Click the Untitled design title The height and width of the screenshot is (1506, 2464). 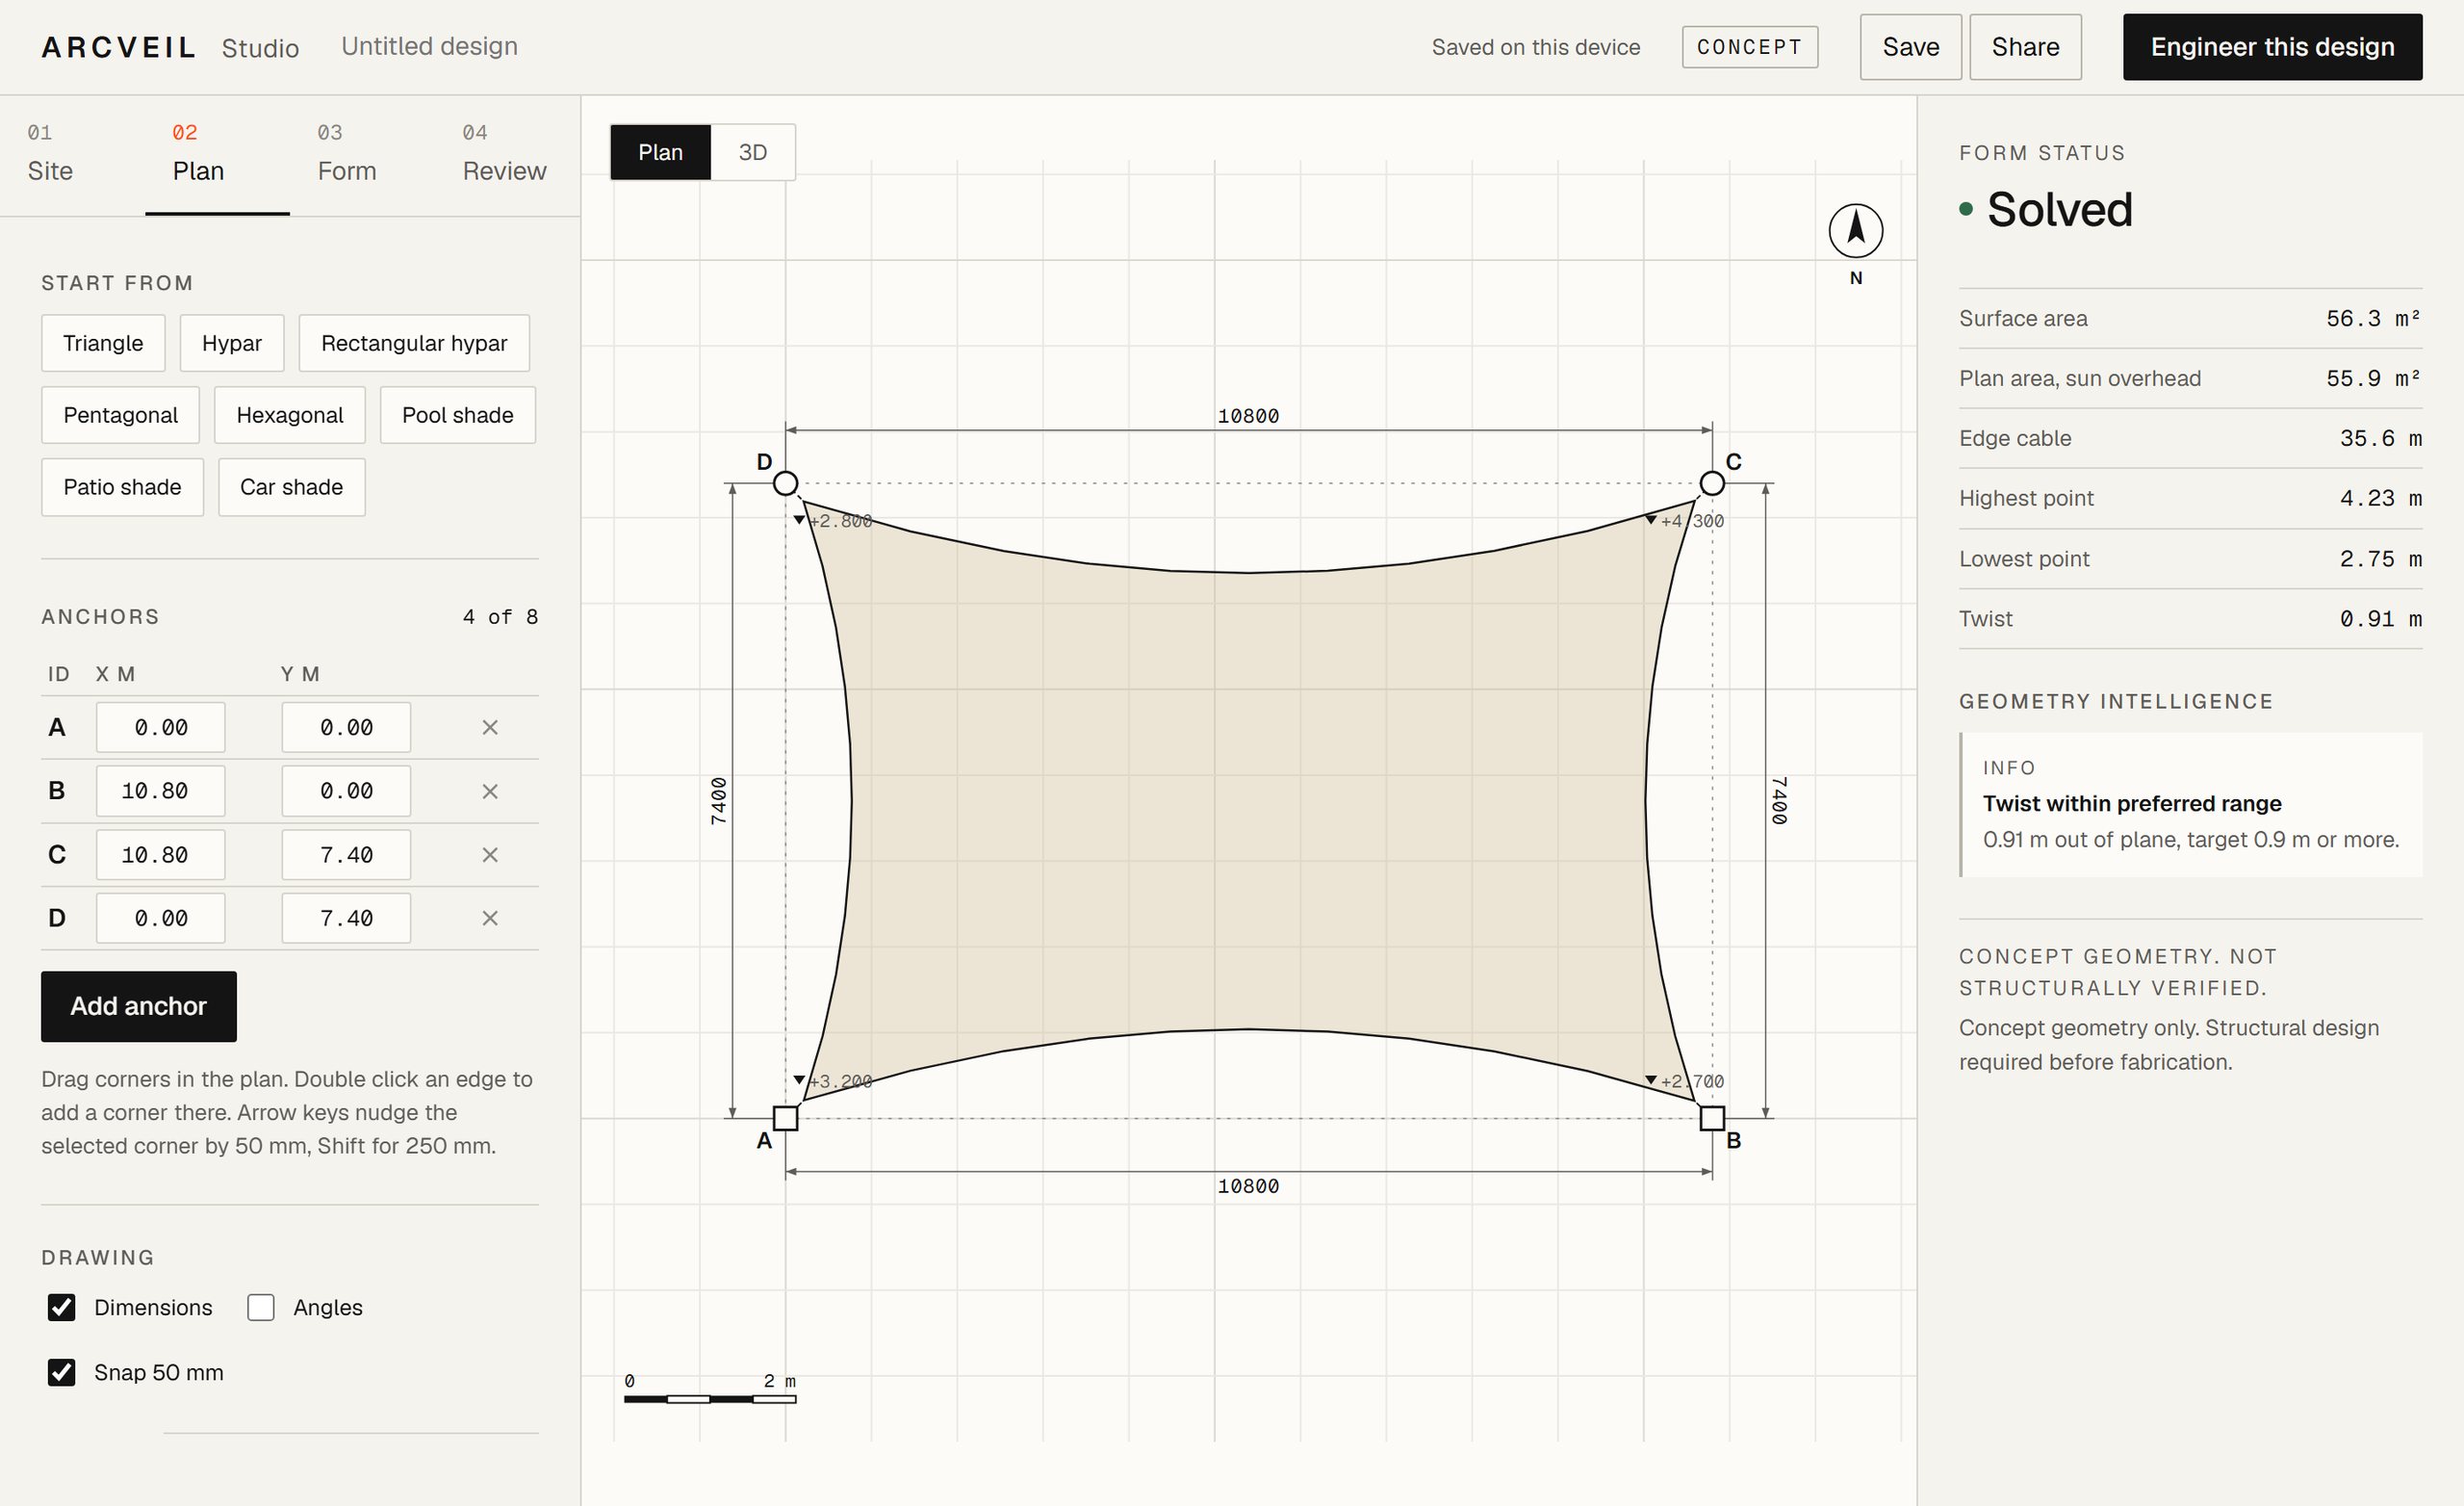pos(430,46)
